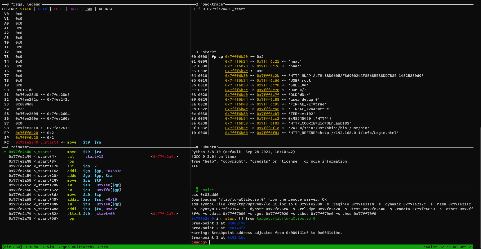Click the 'HOME=/' stack string
Screen dimensions: 481x249
click(x=297, y=90)
